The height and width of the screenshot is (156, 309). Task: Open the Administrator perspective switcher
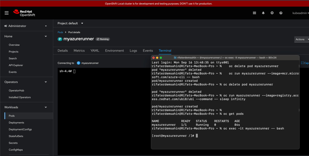26,26
